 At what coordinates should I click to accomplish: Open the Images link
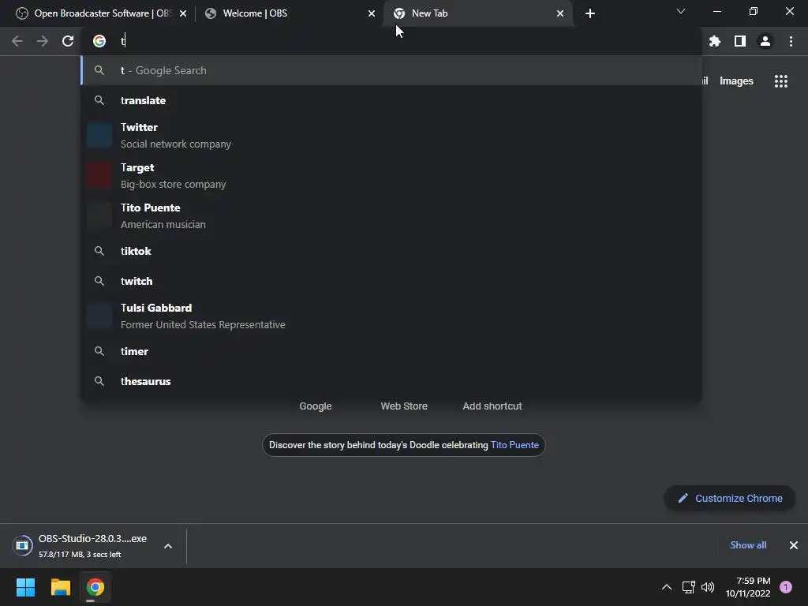coord(736,81)
